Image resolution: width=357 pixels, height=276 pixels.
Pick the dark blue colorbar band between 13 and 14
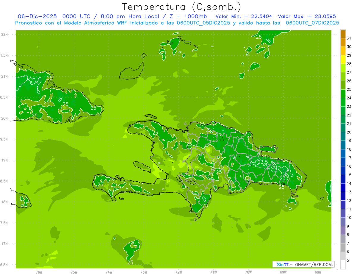pos(343,188)
